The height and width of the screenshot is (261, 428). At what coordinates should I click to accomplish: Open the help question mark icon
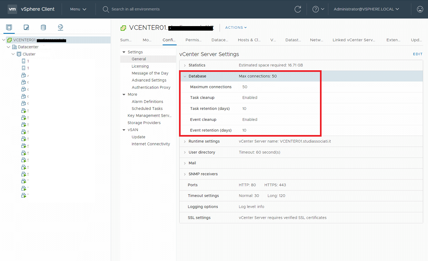click(x=315, y=9)
